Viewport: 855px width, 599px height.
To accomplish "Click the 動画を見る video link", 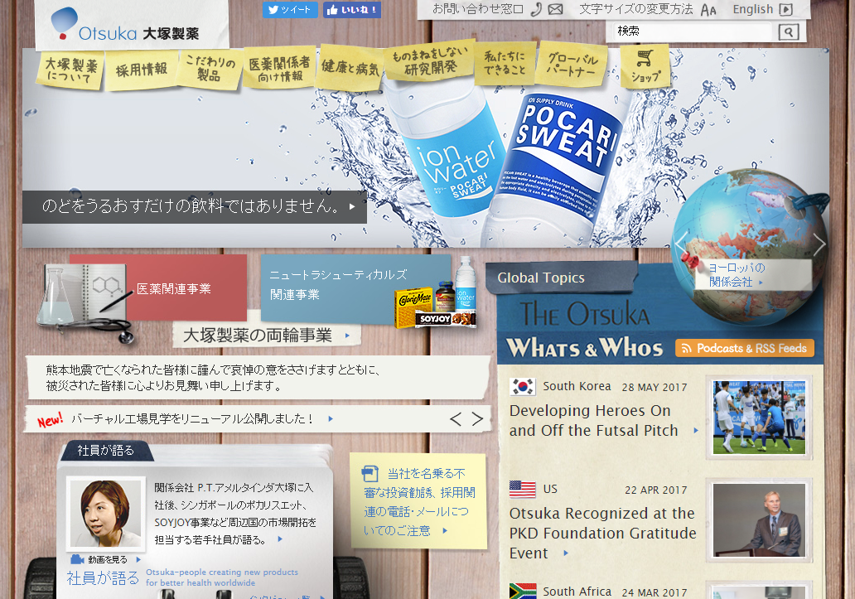I will coord(108,560).
